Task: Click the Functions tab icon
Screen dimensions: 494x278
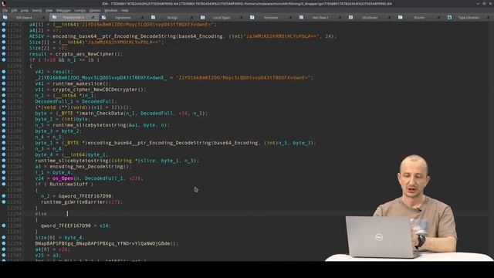Action: [252, 17]
